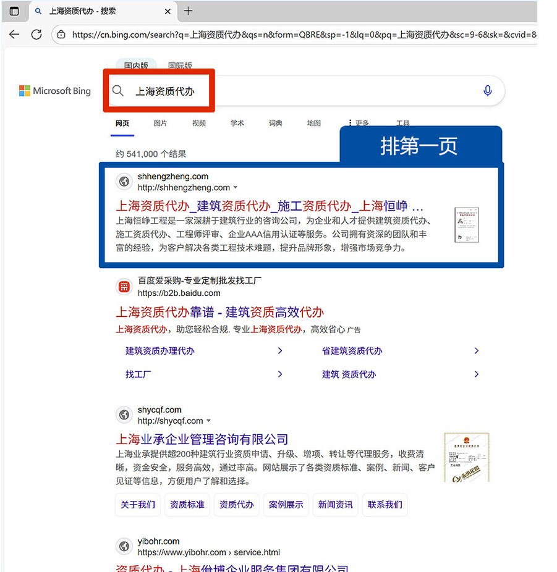The height and width of the screenshot is (572, 557).
Task: Open the 更多 search category menu
Action: click(x=359, y=124)
